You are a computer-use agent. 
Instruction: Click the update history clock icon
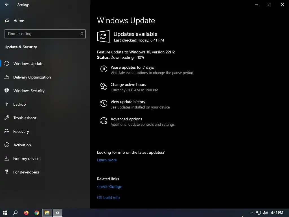click(104, 103)
